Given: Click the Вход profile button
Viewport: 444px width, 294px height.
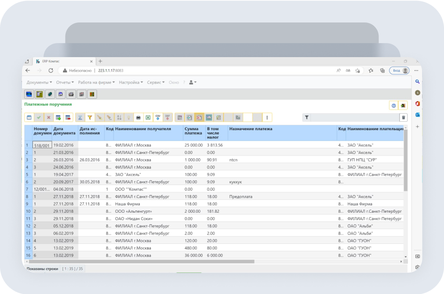Looking at the screenshot, I should (400, 70).
